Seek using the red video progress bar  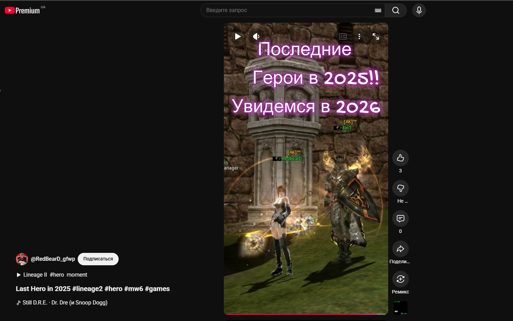303,314
